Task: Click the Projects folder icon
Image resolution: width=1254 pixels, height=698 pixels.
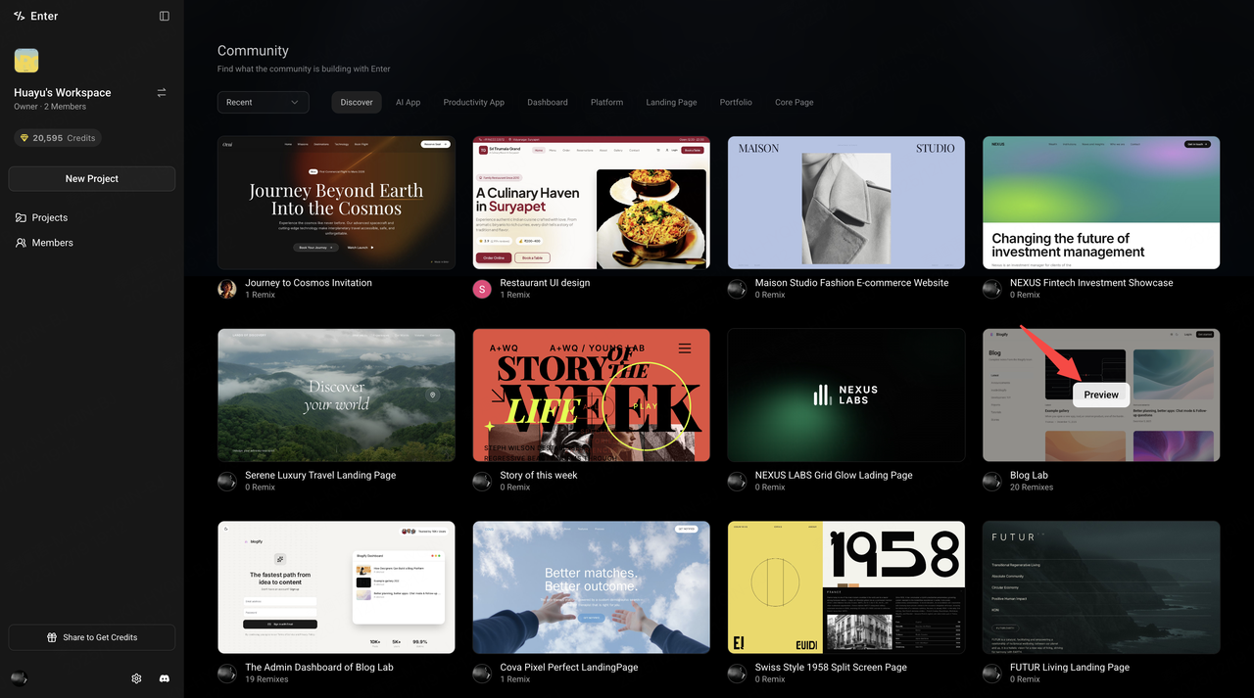Action: 21,217
